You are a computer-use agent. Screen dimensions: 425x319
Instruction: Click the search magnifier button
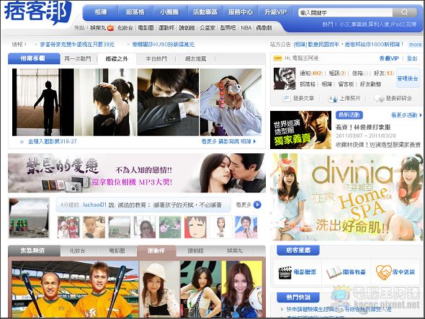404,12
